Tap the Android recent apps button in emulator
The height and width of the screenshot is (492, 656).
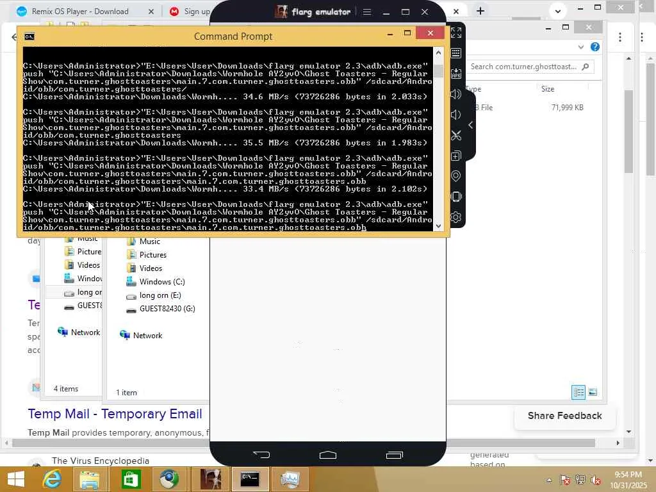point(394,455)
